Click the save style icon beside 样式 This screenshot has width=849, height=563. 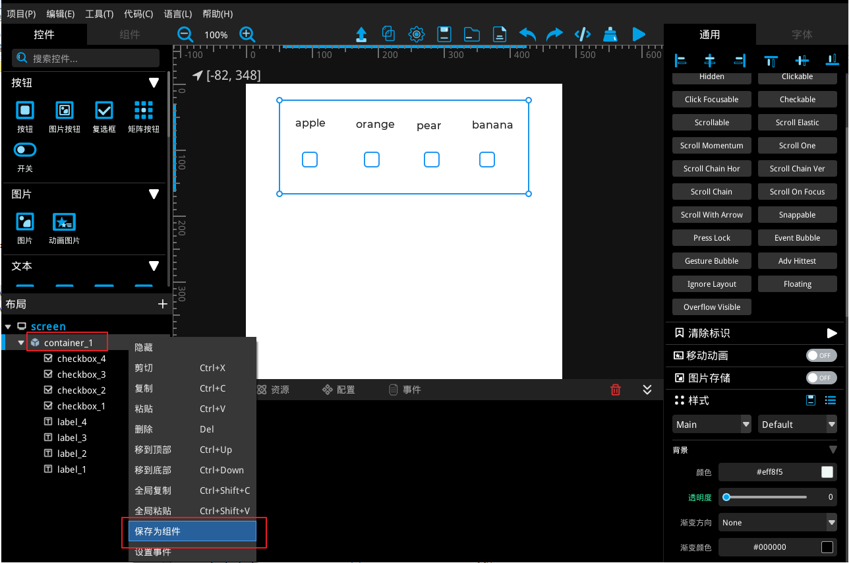pyautogui.click(x=811, y=400)
